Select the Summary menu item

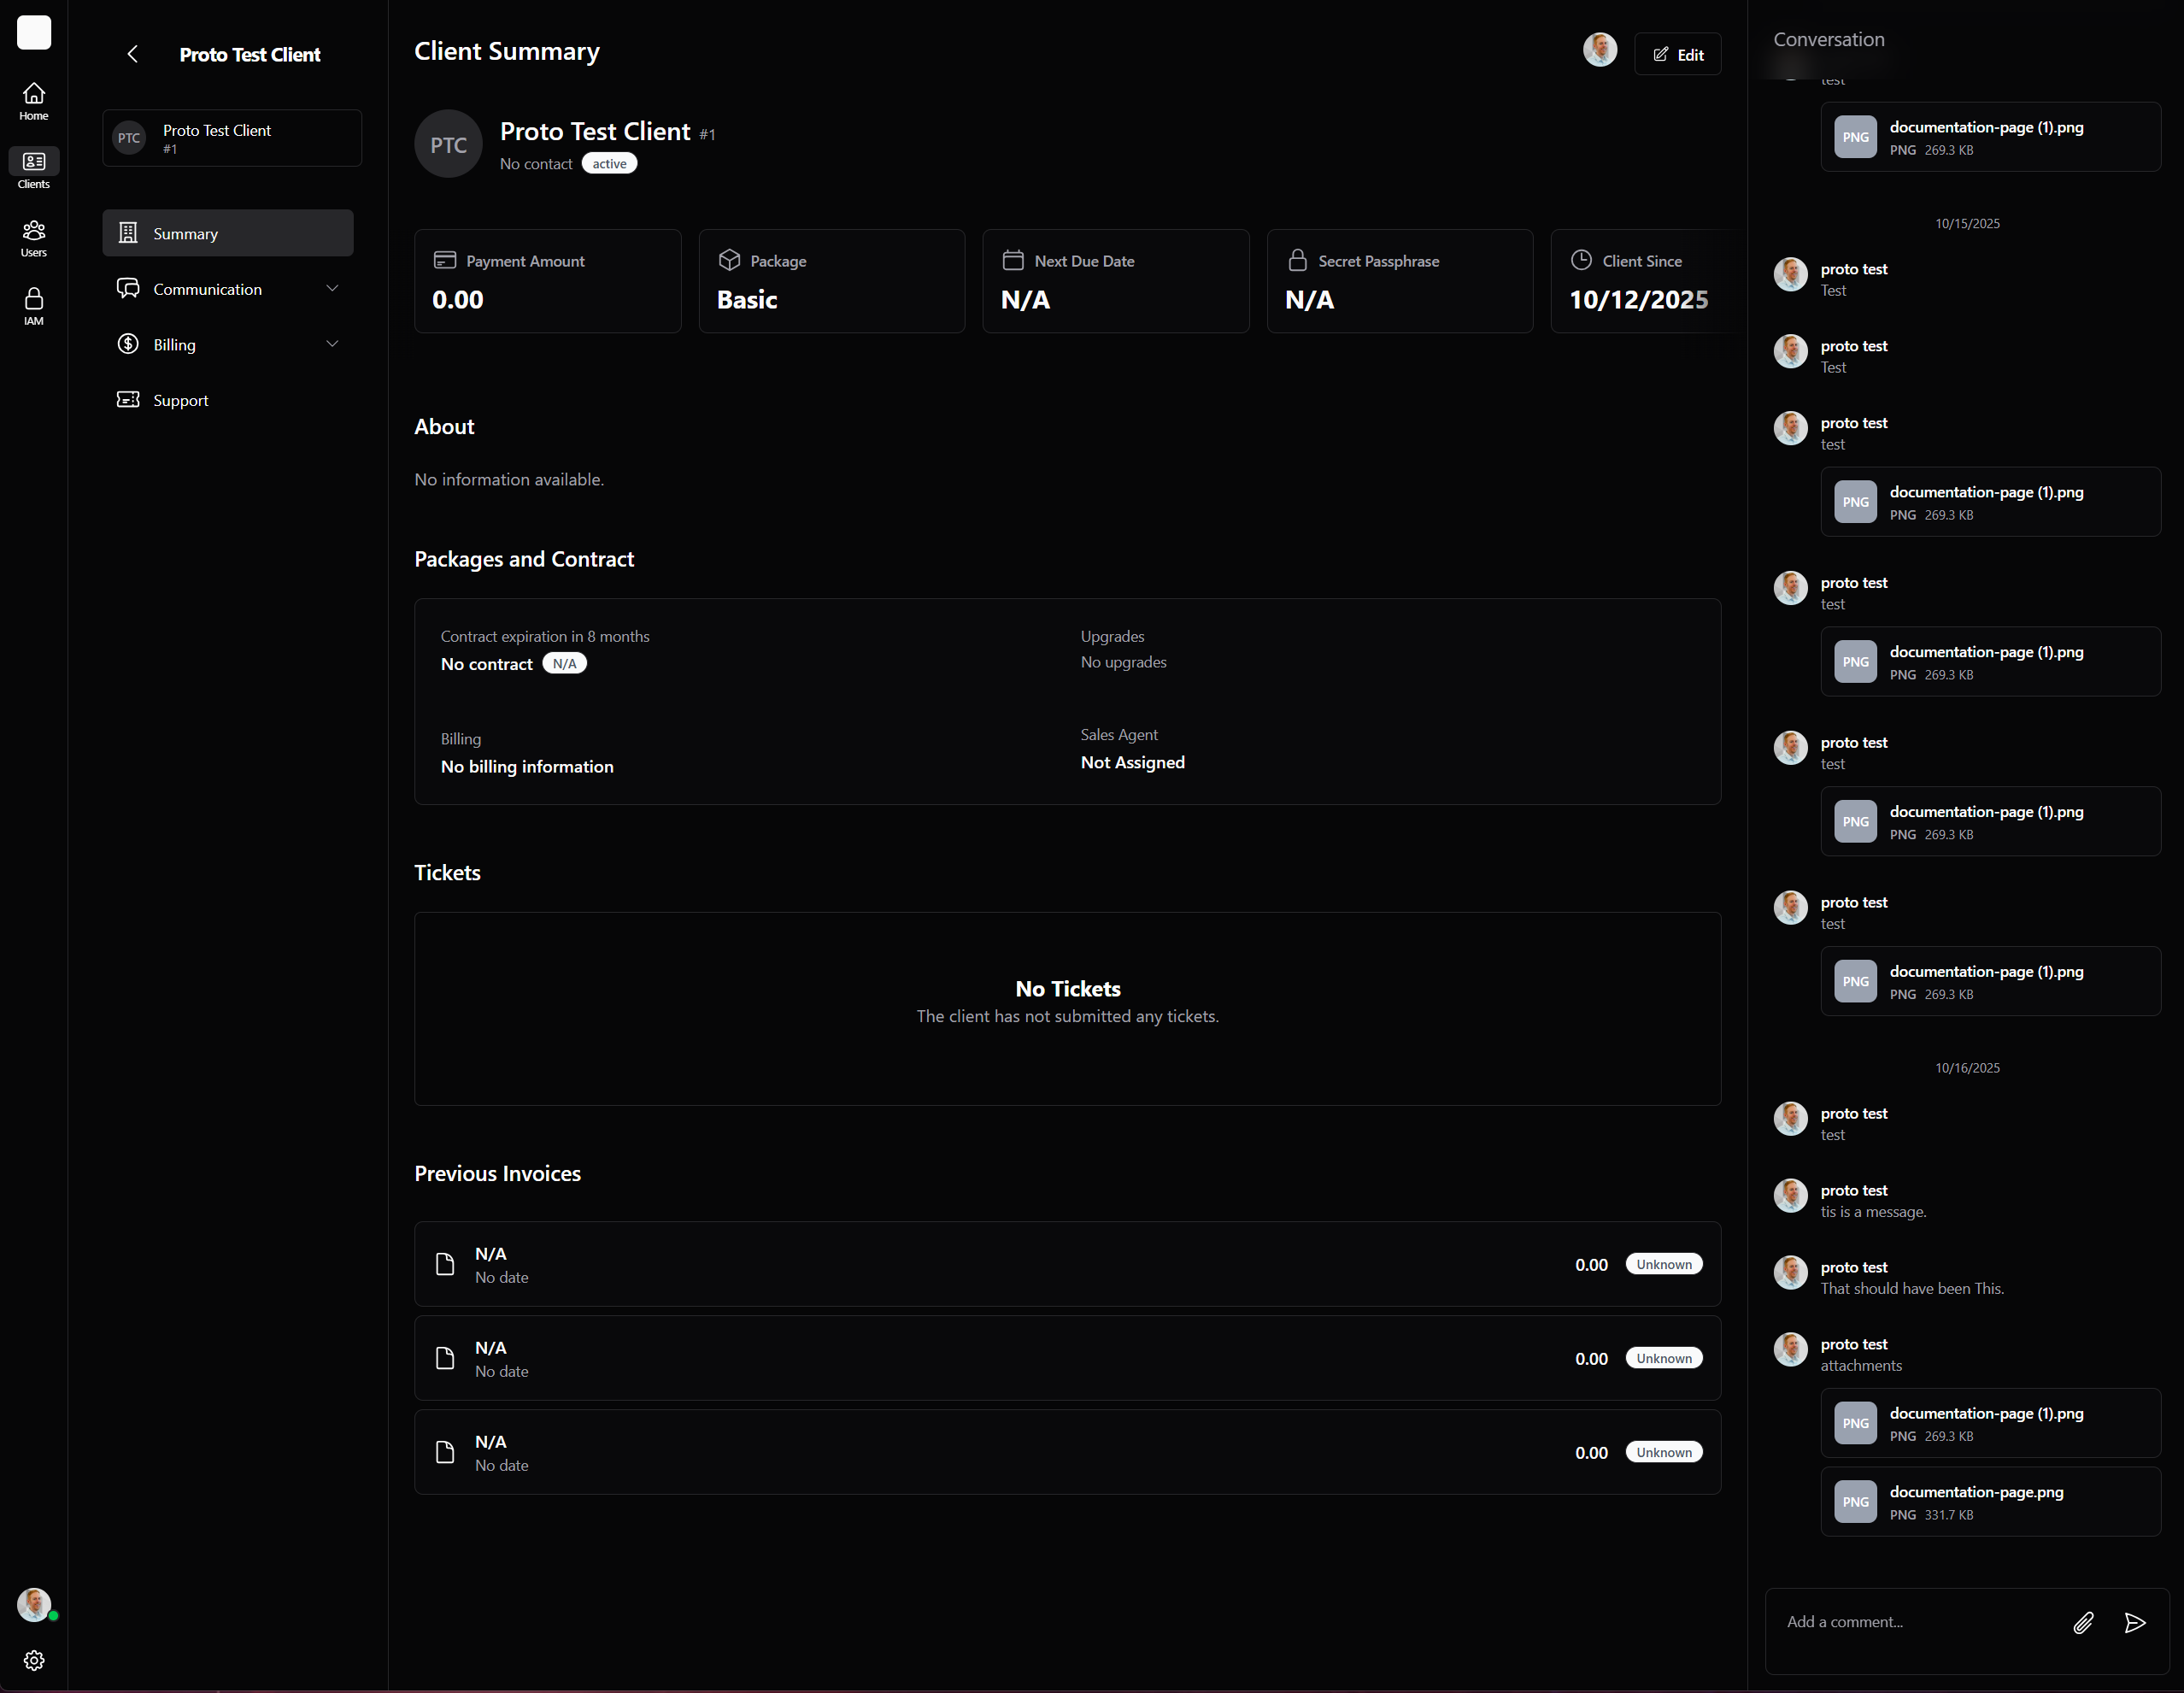point(228,233)
